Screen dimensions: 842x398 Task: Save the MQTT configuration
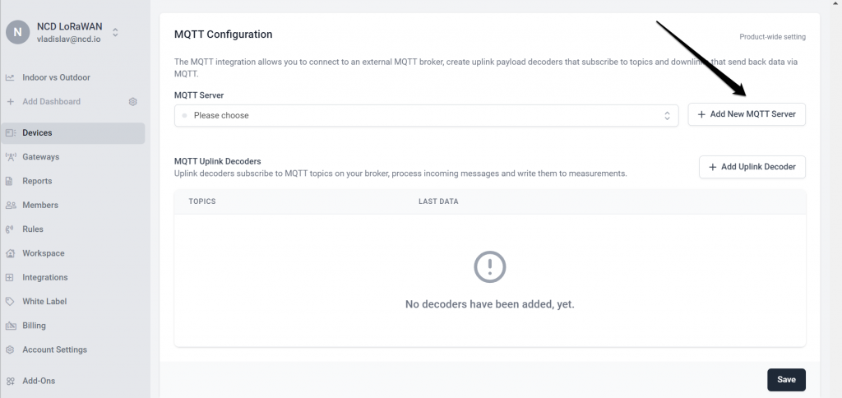tap(786, 380)
